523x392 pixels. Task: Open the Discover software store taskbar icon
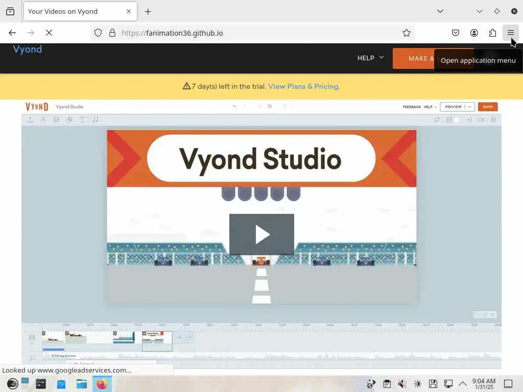coord(61,384)
